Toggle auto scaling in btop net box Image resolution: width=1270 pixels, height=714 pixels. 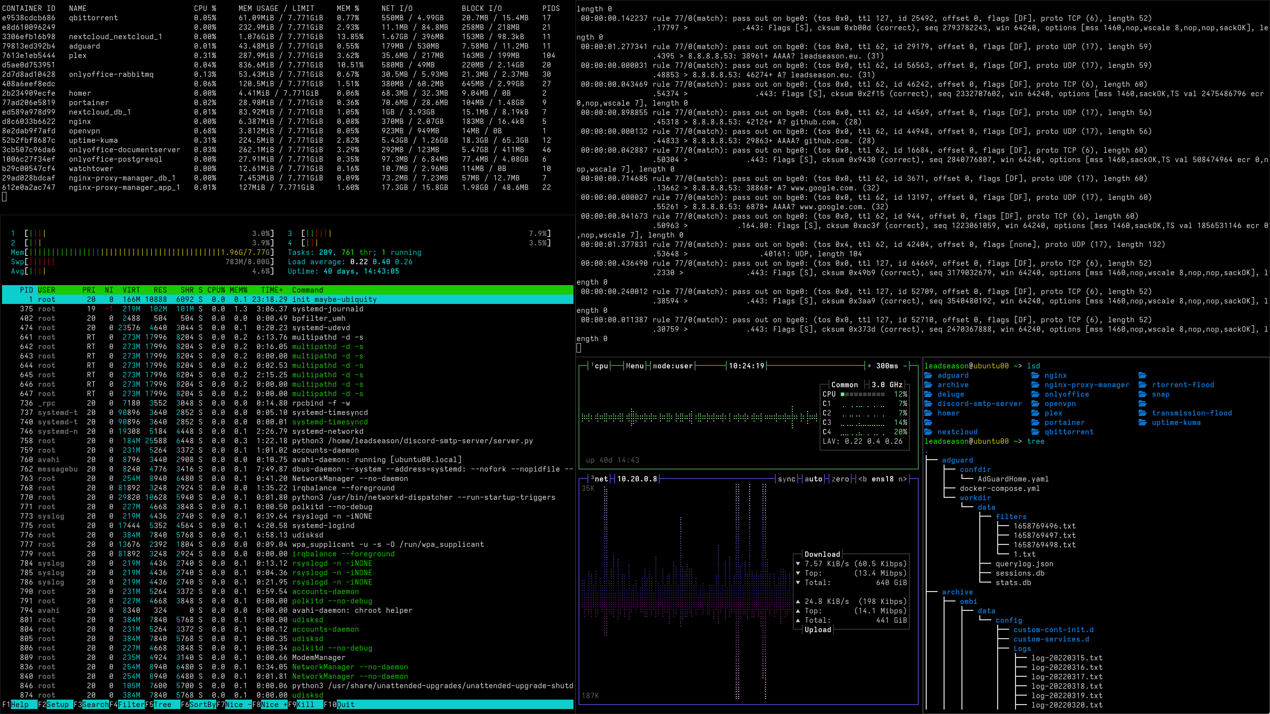pyautogui.click(x=813, y=479)
